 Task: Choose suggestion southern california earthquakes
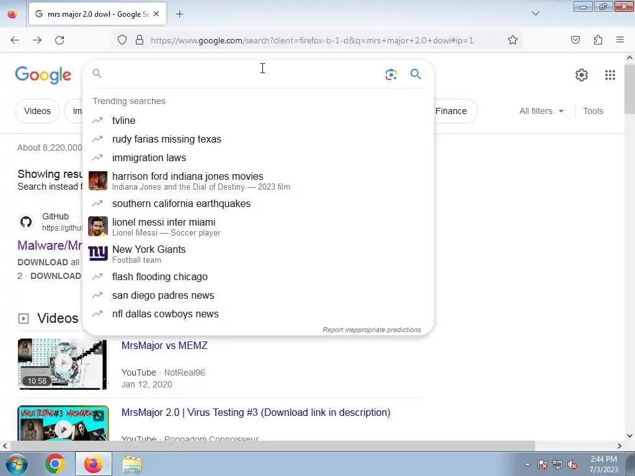coord(258,203)
